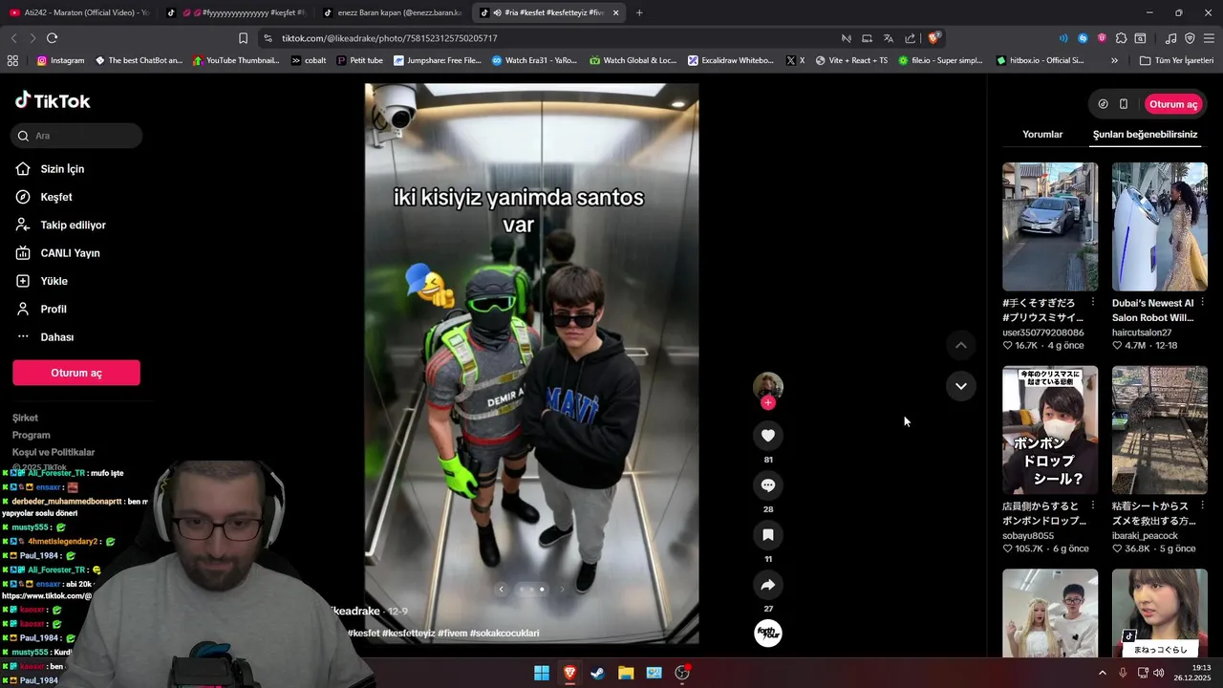
Task: Click the browser address bar URL
Action: [389, 38]
